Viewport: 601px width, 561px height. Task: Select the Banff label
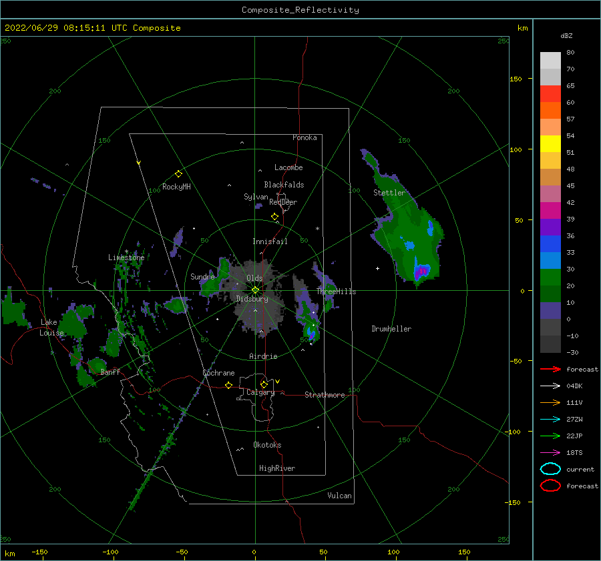(x=110, y=372)
